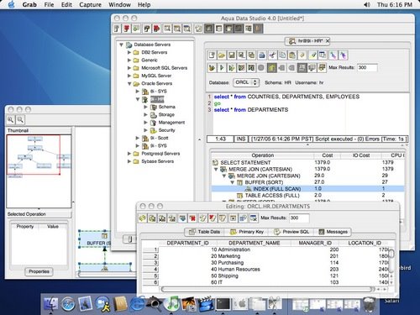This screenshot has height=315, width=420.
Task: Select the Storage tree item
Action: pyautogui.click(x=166, y=114)
